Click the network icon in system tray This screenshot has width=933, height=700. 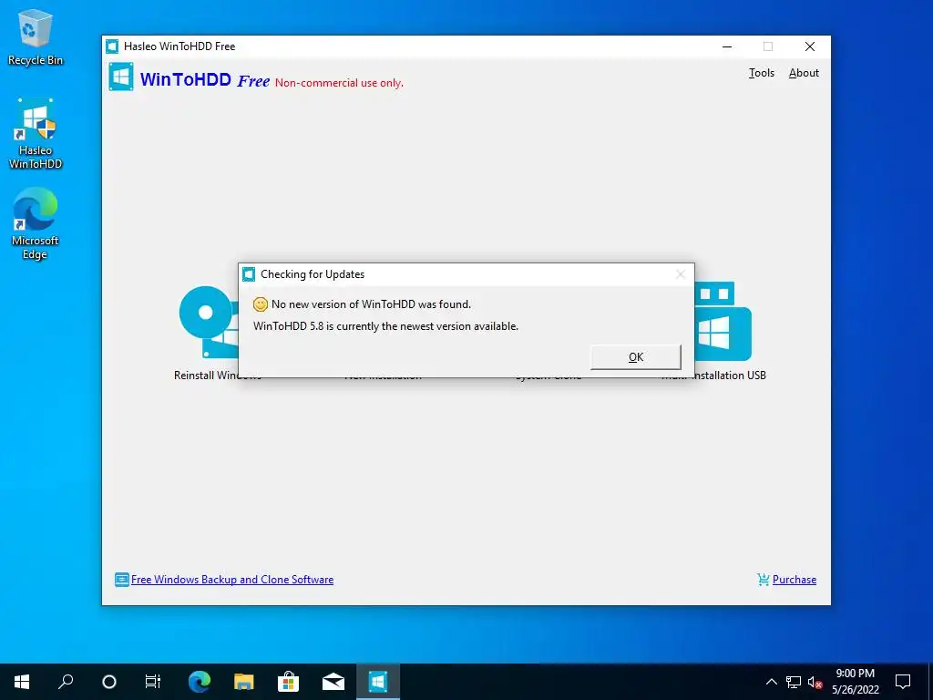click(794, 682)
